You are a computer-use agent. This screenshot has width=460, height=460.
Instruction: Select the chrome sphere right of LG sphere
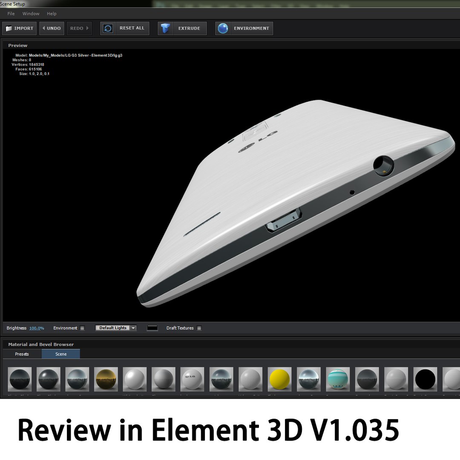click(221, 379)
